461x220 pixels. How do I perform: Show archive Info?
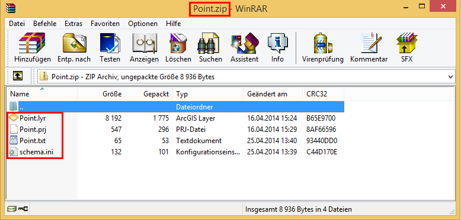pyautogui.click(x=277, y=48)
